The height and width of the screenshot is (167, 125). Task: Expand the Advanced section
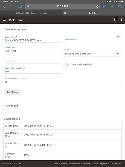point(12,106)
